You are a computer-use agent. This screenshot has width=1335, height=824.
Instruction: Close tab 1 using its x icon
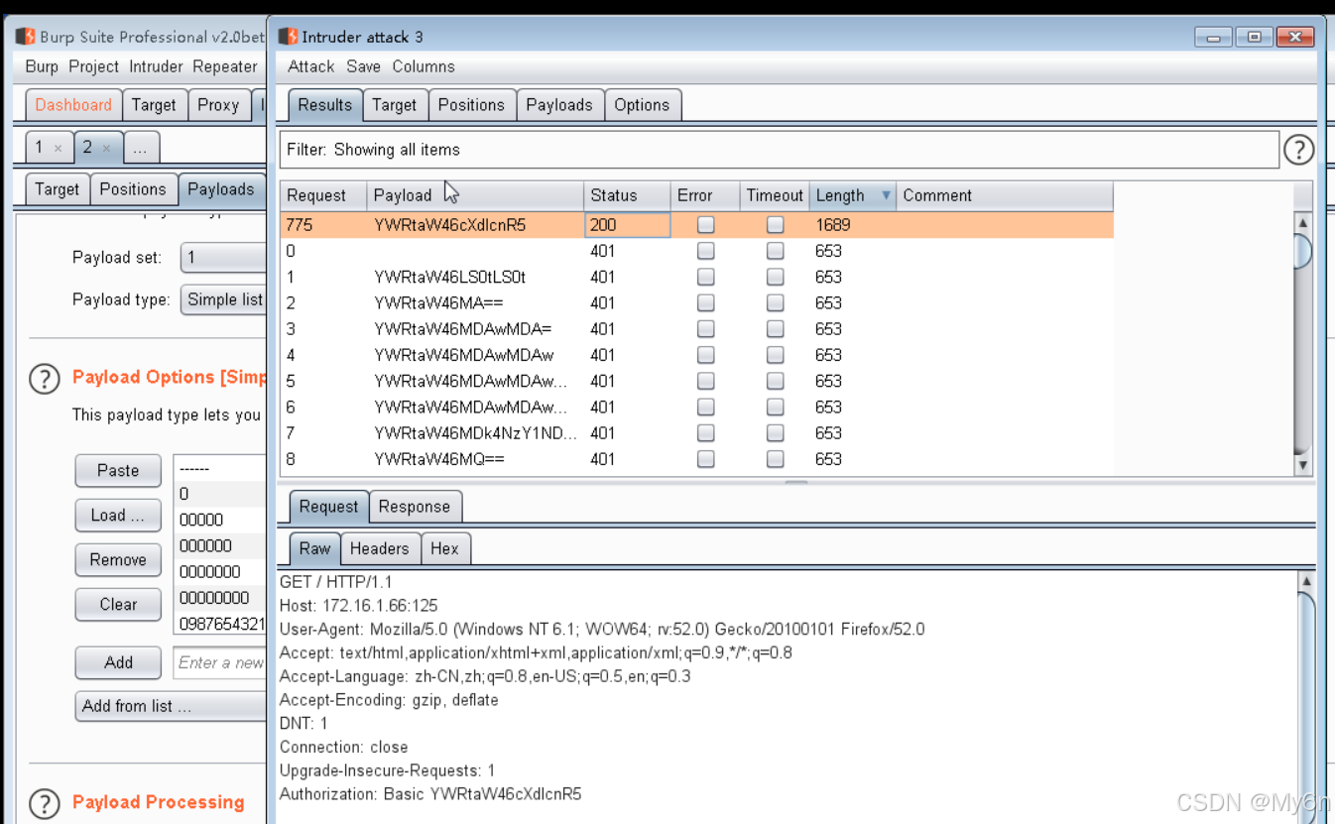(x=58, y=148)
